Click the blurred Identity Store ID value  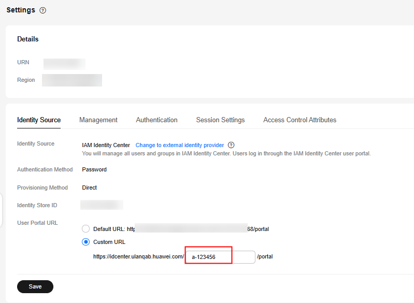102,205
